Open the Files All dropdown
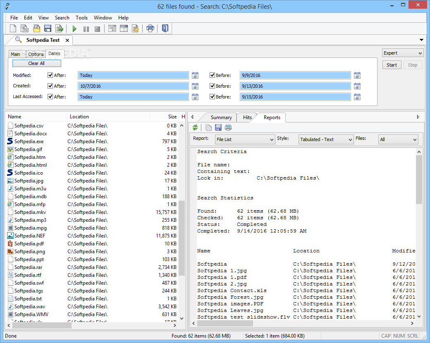430x343 pixels. (398, 139)
